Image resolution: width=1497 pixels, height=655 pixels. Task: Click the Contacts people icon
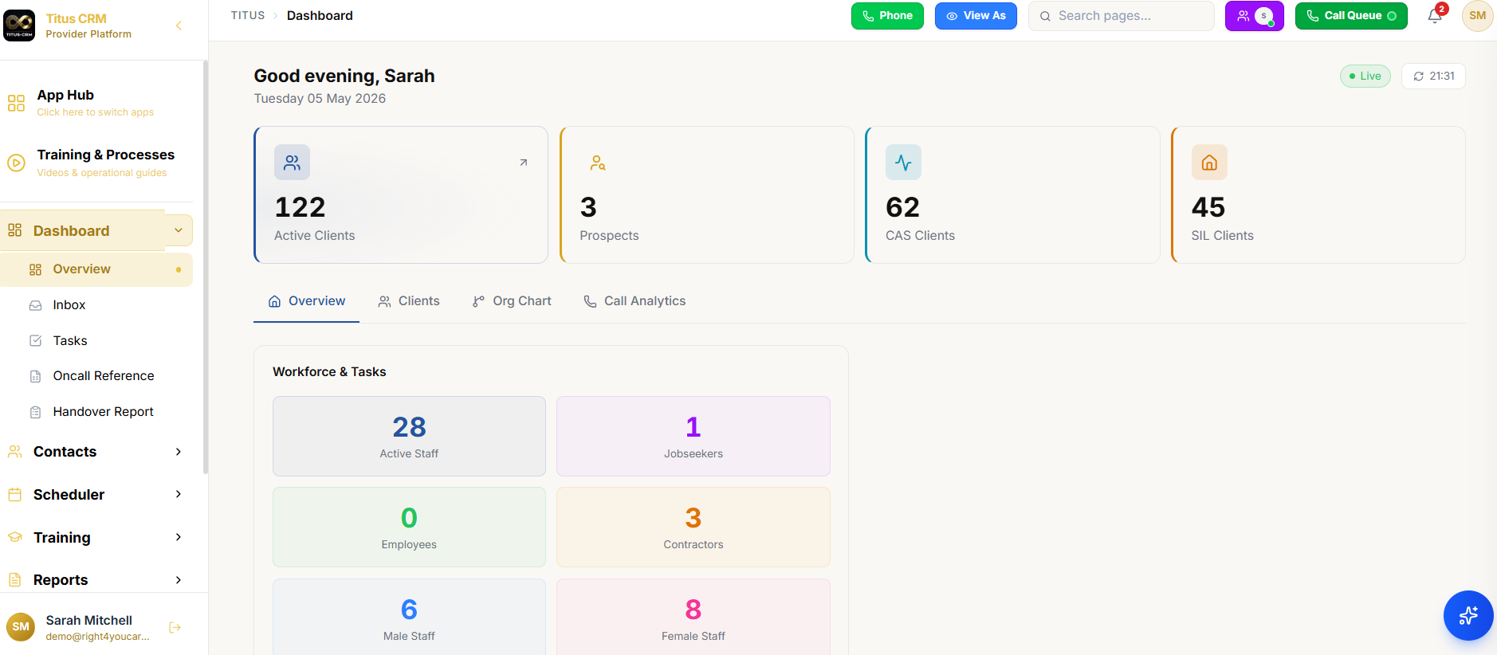click(x=14, y=452)
